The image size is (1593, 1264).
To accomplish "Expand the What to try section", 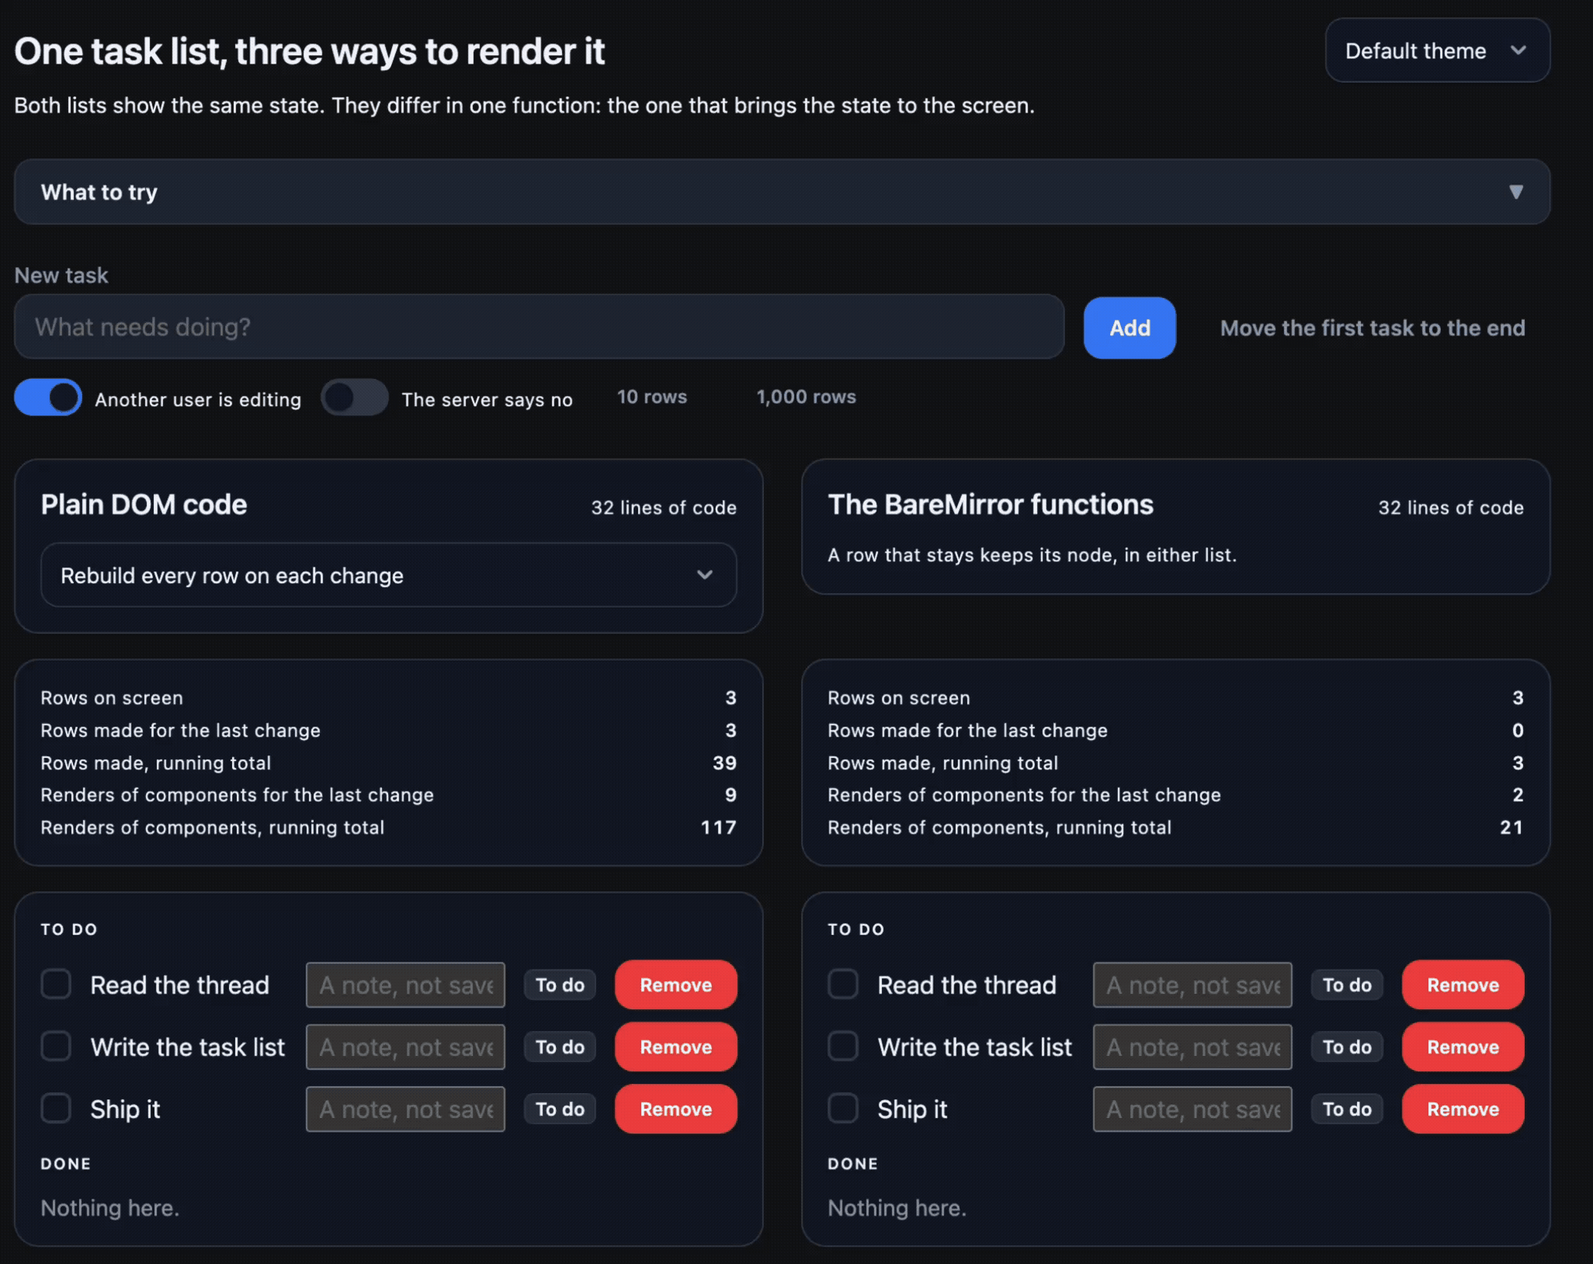I will 782,192.
